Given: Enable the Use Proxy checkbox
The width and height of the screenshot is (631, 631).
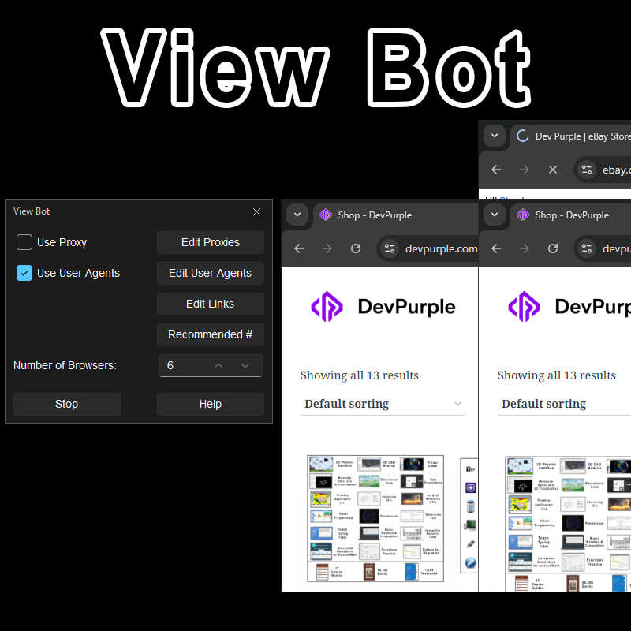Looking at the screenshot, I should [24, 242].
